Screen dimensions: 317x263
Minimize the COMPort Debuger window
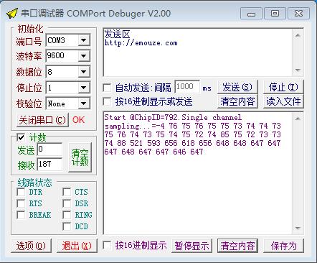[251, 14]
